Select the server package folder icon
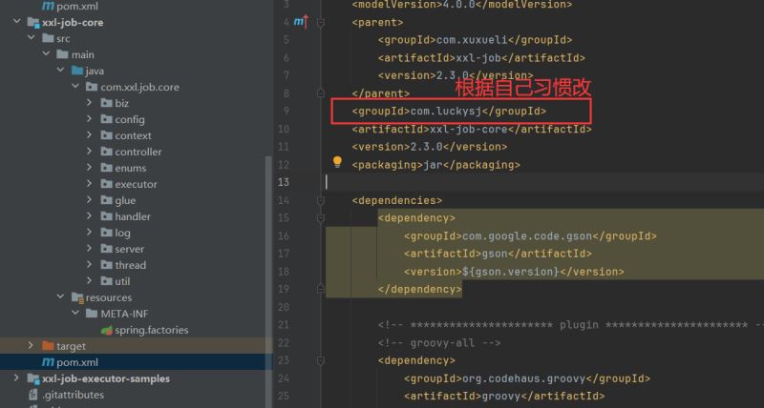Viewport: 764px width, 408px height. (107, 249)
